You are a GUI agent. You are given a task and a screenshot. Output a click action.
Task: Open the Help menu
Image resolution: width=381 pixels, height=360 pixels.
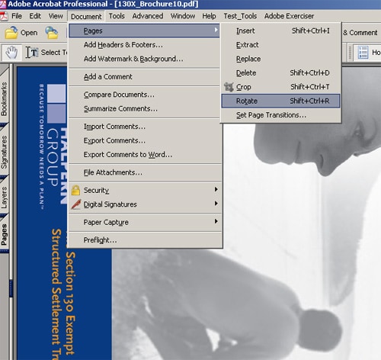(209, 16)
